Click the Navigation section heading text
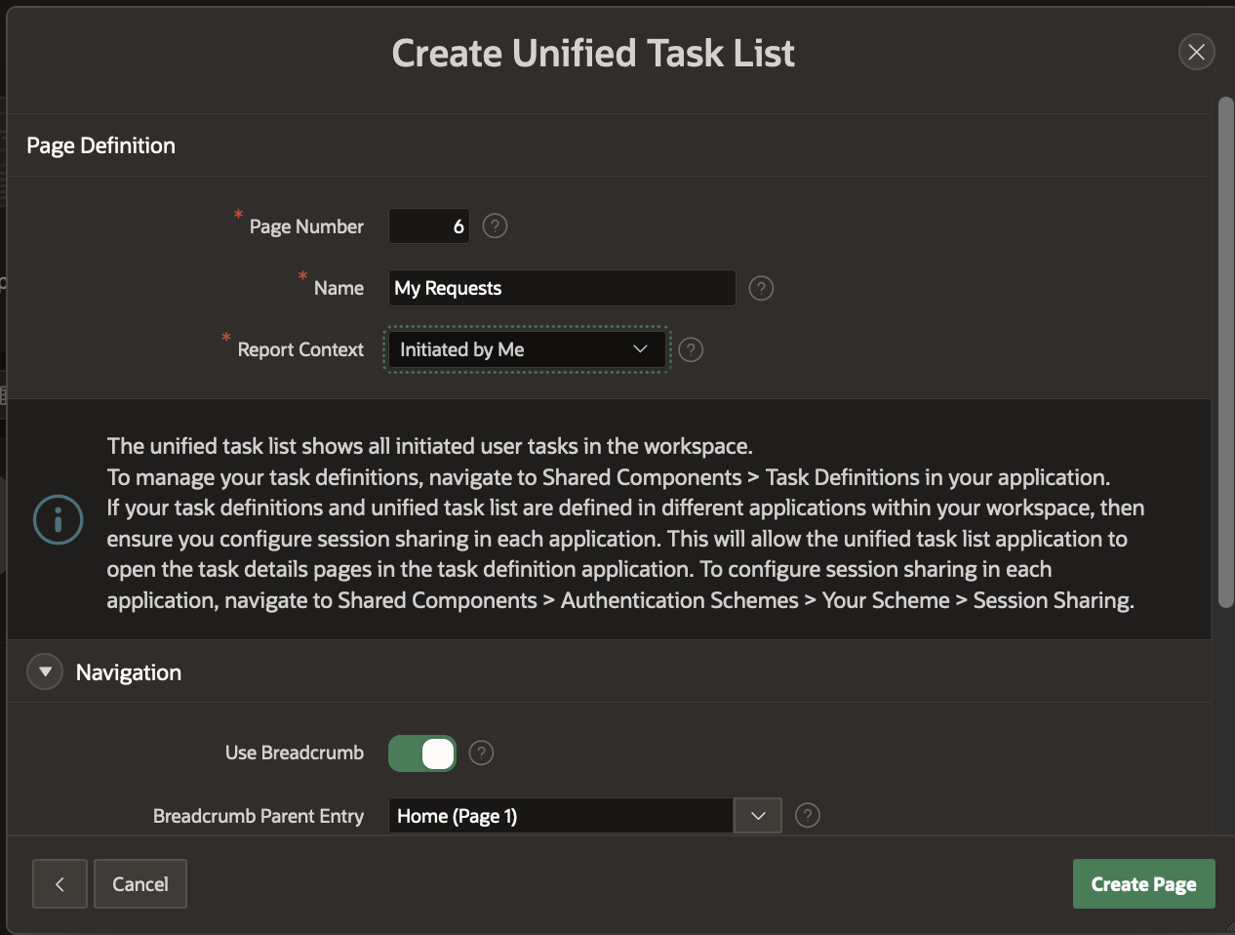The image size is (1235, 935). point(129,672)
